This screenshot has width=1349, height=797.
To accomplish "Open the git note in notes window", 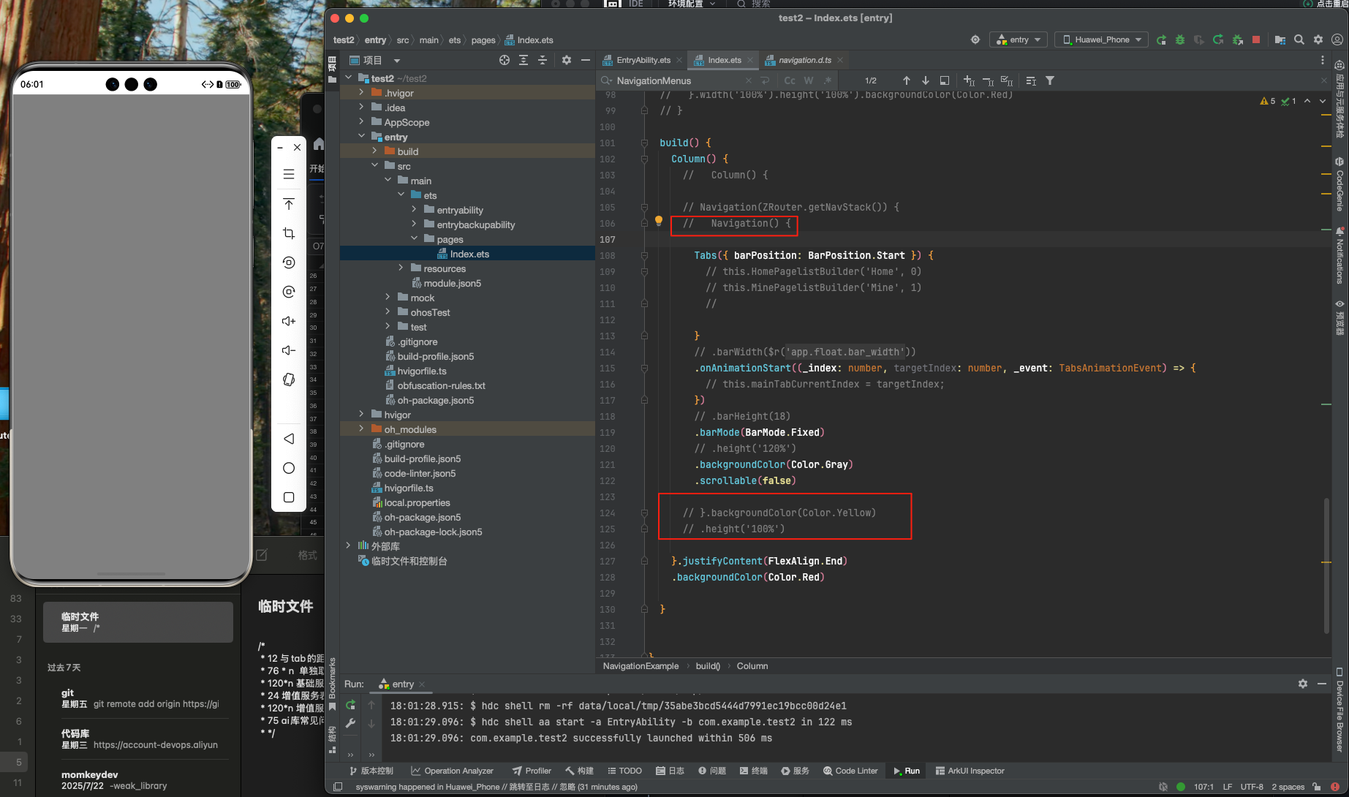I will click(139, 698).
